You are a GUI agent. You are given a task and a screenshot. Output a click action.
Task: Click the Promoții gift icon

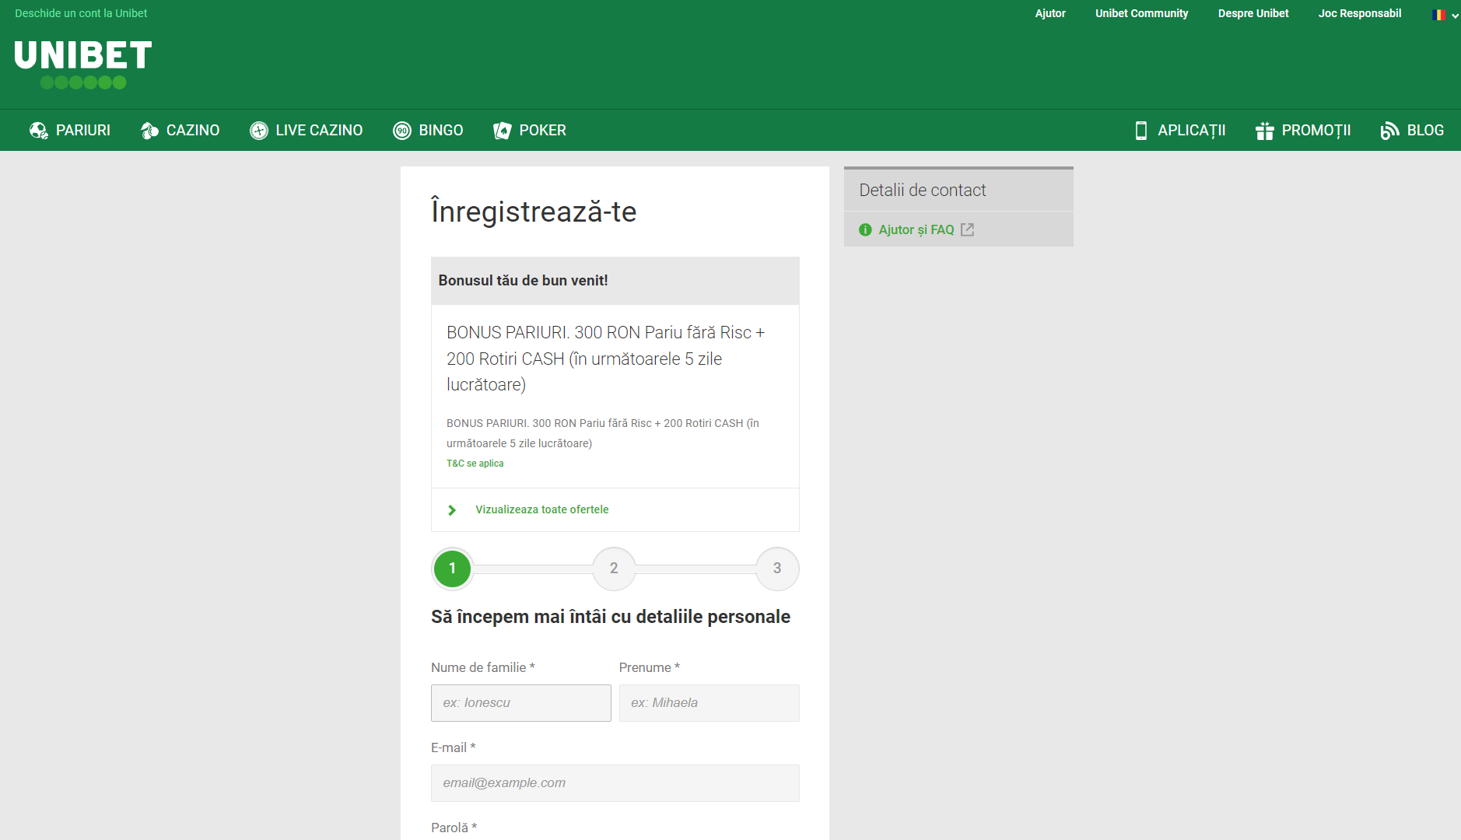tap(1265, 131)
